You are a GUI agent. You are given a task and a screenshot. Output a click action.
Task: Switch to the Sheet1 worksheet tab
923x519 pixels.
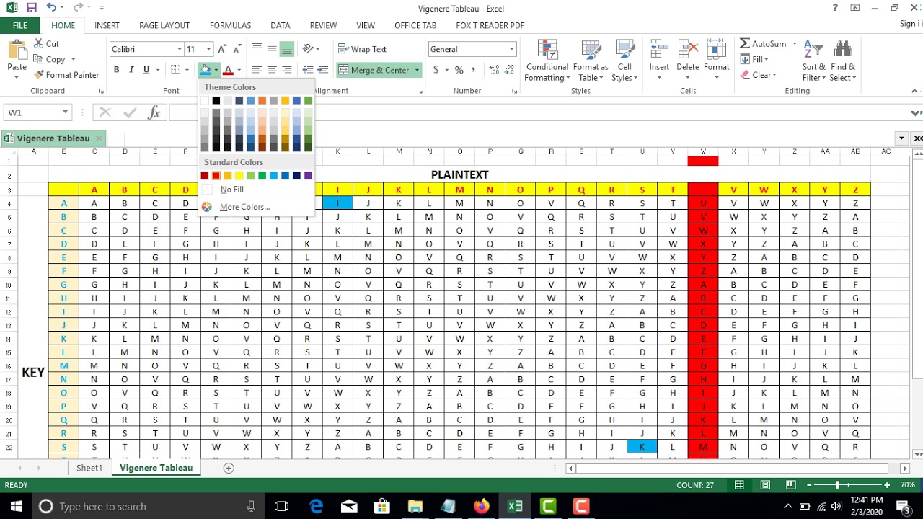point(89,468)
